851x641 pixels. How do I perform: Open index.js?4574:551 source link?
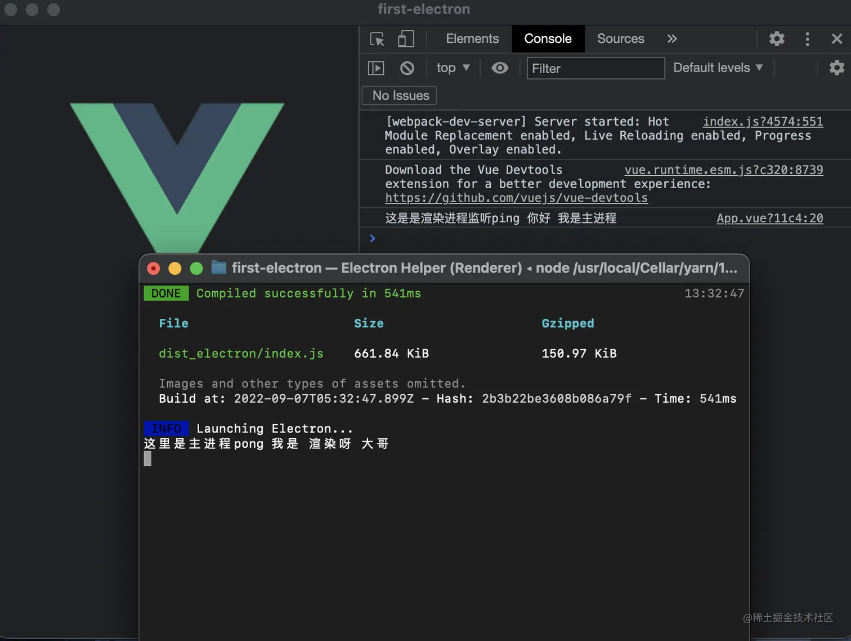tap(763, 121)
